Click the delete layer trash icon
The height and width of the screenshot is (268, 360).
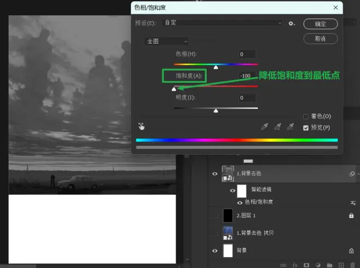(x=353, y=265)
